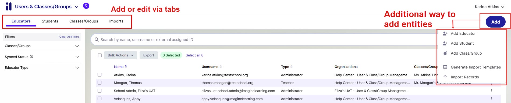
Task: Sort by Name column arrow
Action: 126,67
